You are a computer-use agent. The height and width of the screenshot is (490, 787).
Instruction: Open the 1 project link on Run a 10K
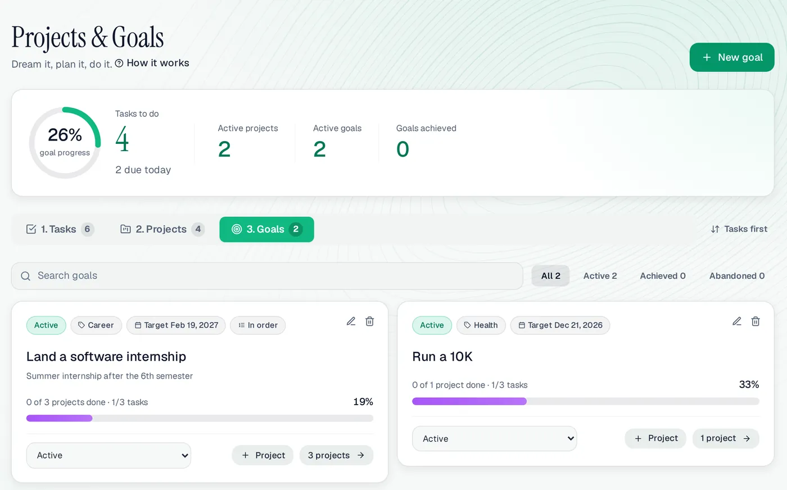click(x=726, y=438)
